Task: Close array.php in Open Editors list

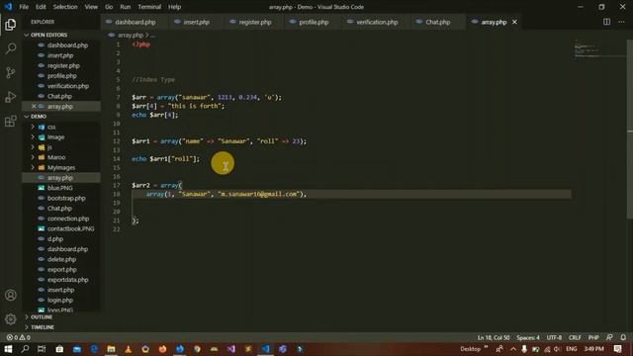Action: (x=34, y=106)
